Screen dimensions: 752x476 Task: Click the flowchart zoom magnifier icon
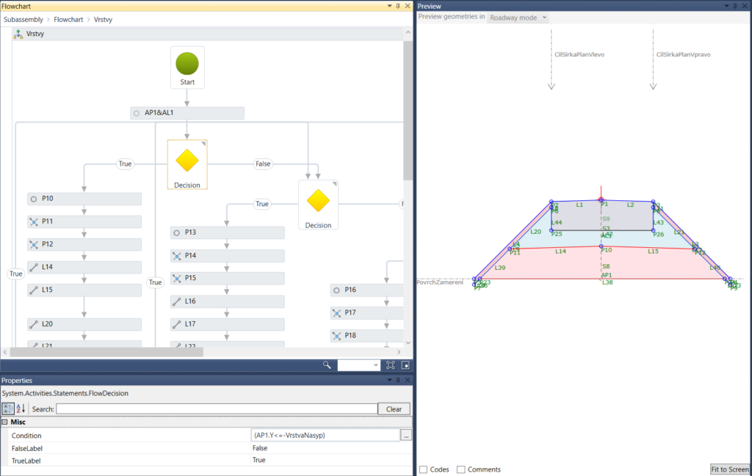[x=327, y=365]
